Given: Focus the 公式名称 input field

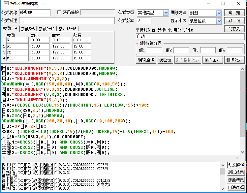Looking at the screenshot, I should (35, 13).
